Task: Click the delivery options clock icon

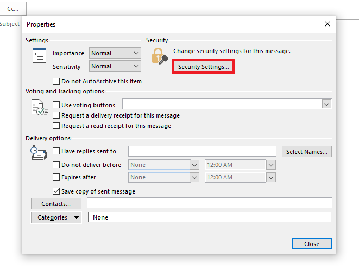Action: [39, 153]
